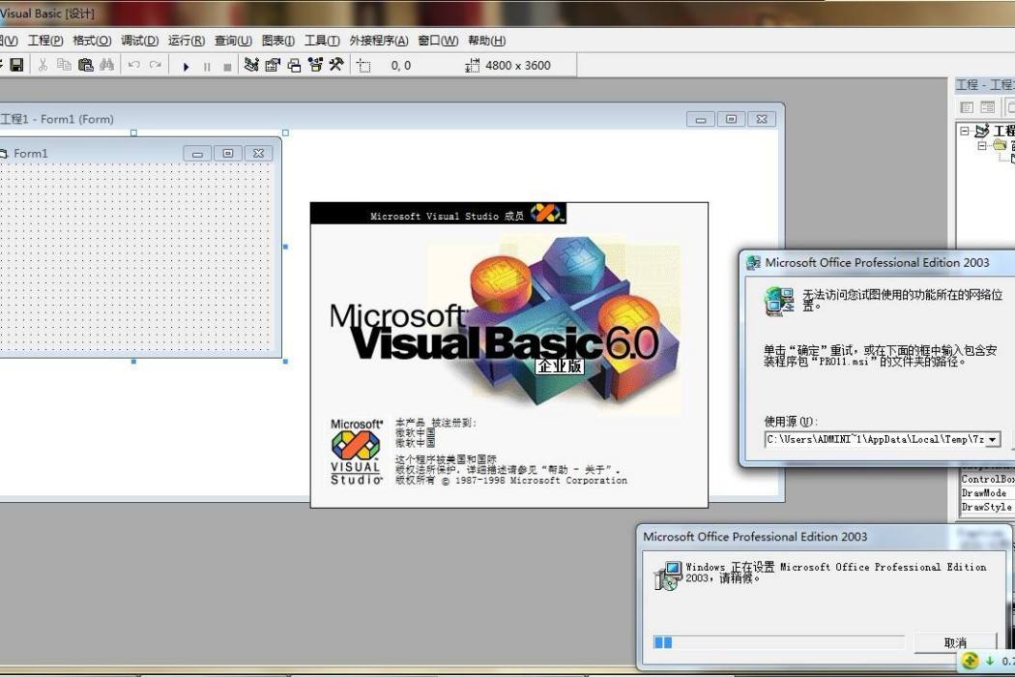
Task: Open the 运行(R) menu
Action: (187, 41)
